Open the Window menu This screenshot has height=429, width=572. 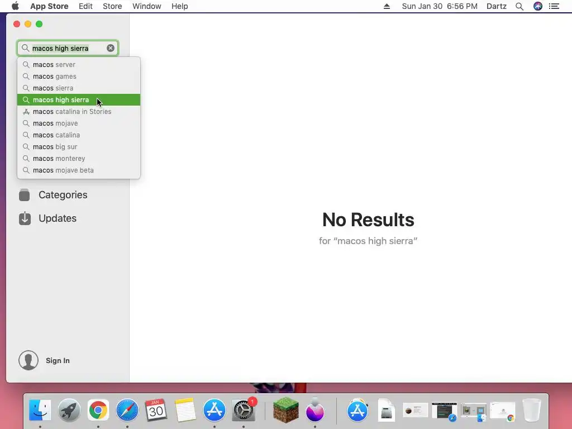(147, 6)
